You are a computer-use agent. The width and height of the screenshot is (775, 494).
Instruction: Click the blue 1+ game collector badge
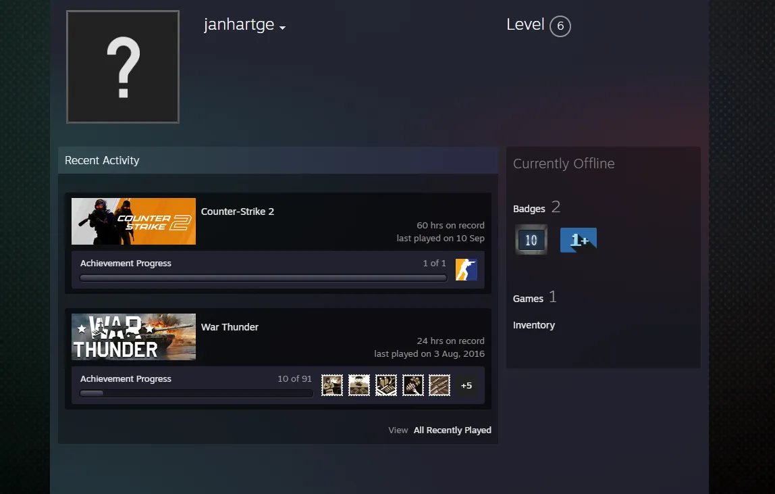[579, 240]
